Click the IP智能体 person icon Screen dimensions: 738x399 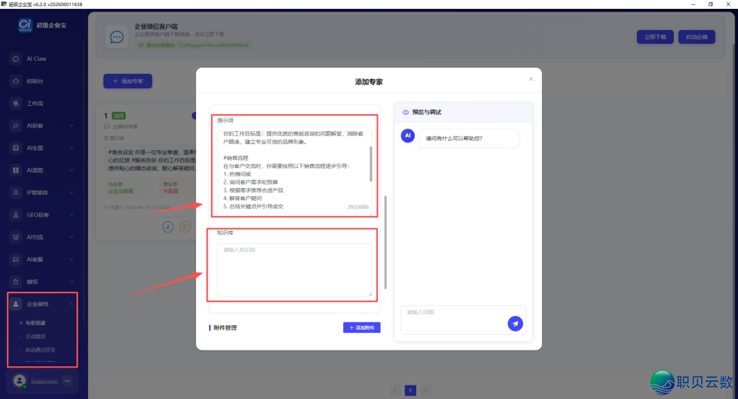(16, 193)
